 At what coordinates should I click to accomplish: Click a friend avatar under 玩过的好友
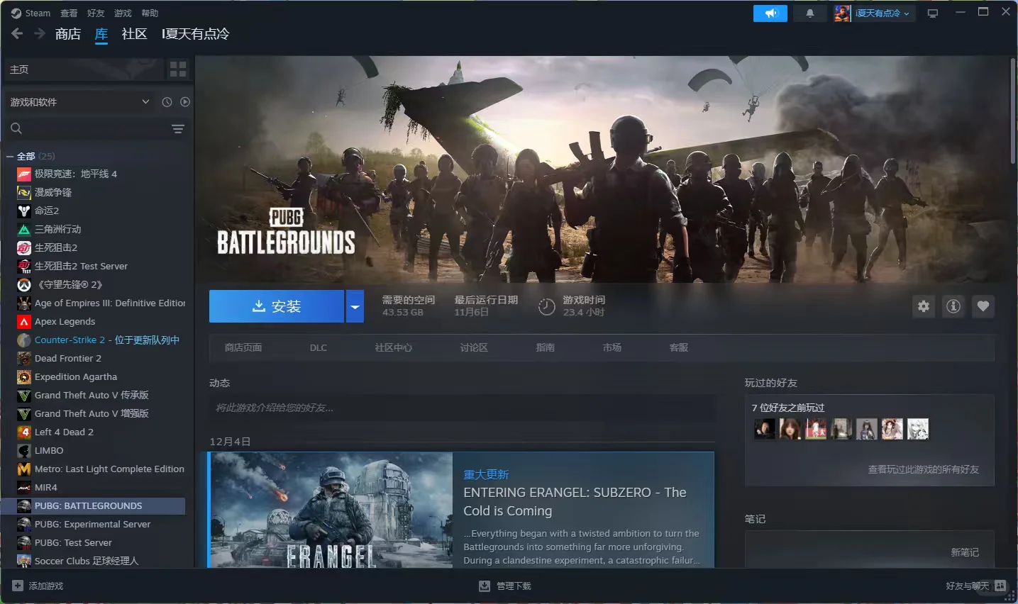tap(765, 428)
